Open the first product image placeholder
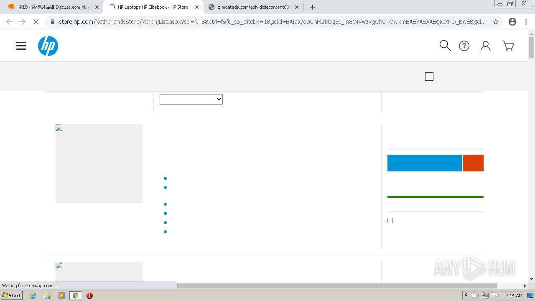The width and height of the screenshot is (535, 301). 99,163
